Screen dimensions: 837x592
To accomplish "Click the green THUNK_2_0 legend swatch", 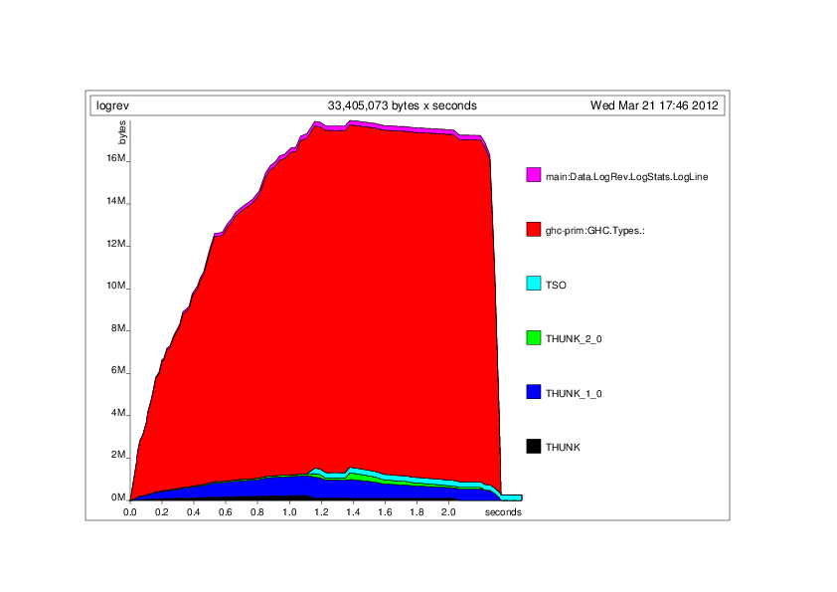I will tap(533, 337).
